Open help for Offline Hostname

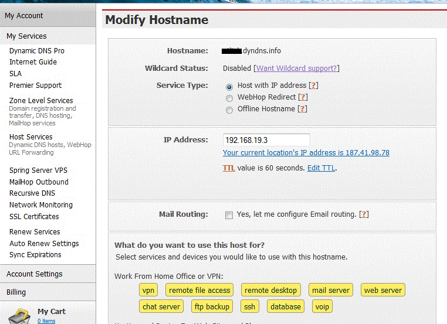[303, 109]
